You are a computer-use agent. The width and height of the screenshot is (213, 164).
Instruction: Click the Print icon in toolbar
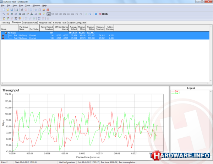point(16,10)
